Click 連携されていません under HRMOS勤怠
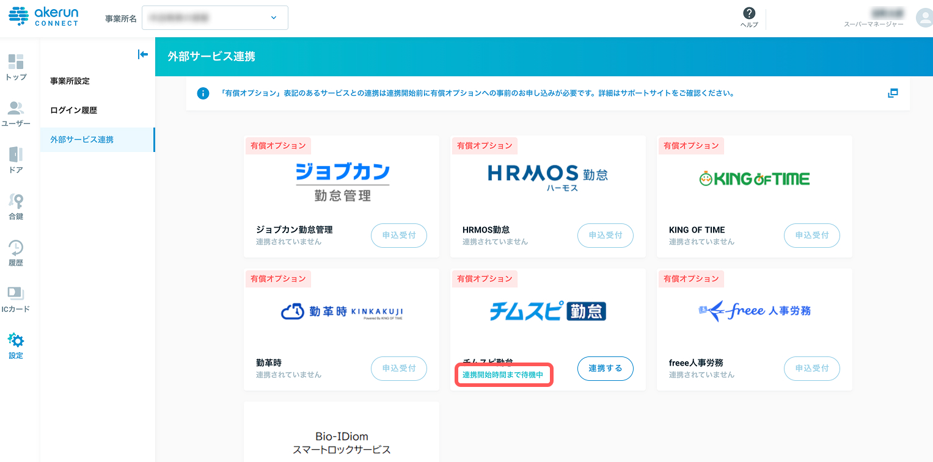Image resolution: width=933 pixels, height=462 pixels. [x=495, y=242]
